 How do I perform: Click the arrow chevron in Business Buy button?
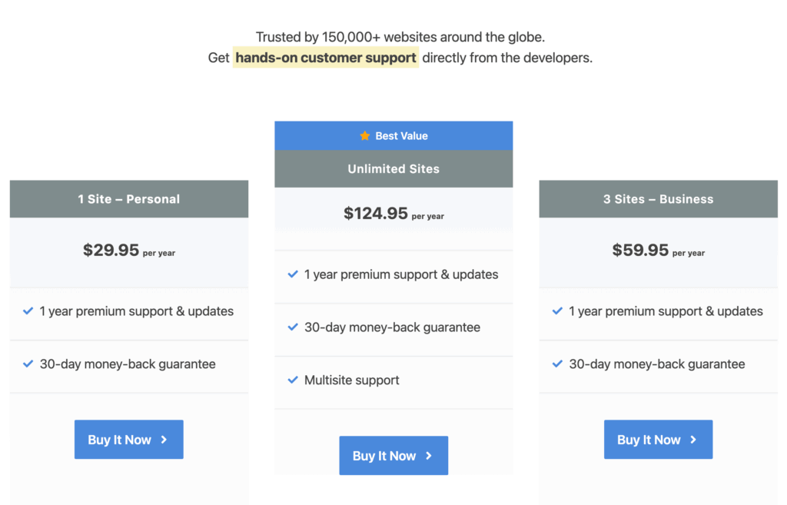pos(693,440)
